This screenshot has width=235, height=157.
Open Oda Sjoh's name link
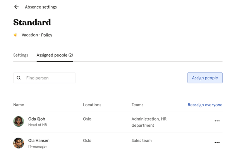pyautogui.click(x=37, y=119)
